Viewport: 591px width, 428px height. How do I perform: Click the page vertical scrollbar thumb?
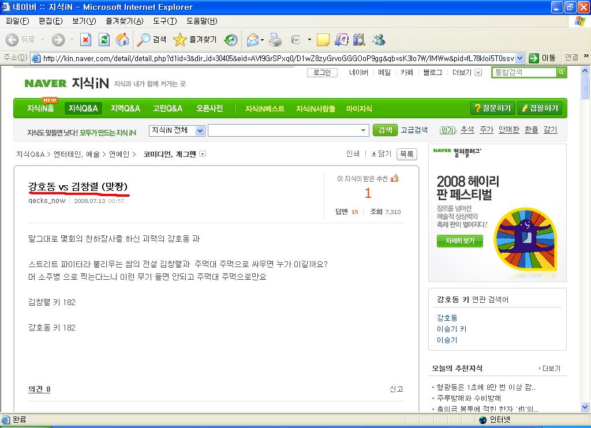585,88
